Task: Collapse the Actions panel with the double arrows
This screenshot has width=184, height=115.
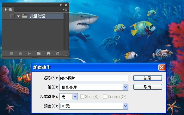Action: (x=61, y=5)
